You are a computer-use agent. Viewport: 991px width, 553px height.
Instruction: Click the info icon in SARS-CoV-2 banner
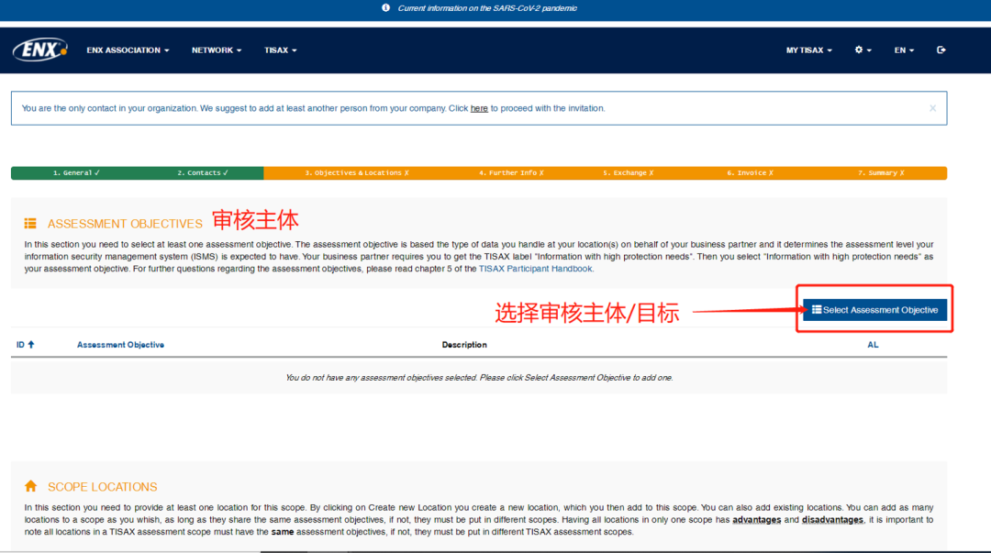tap(385, 8)
